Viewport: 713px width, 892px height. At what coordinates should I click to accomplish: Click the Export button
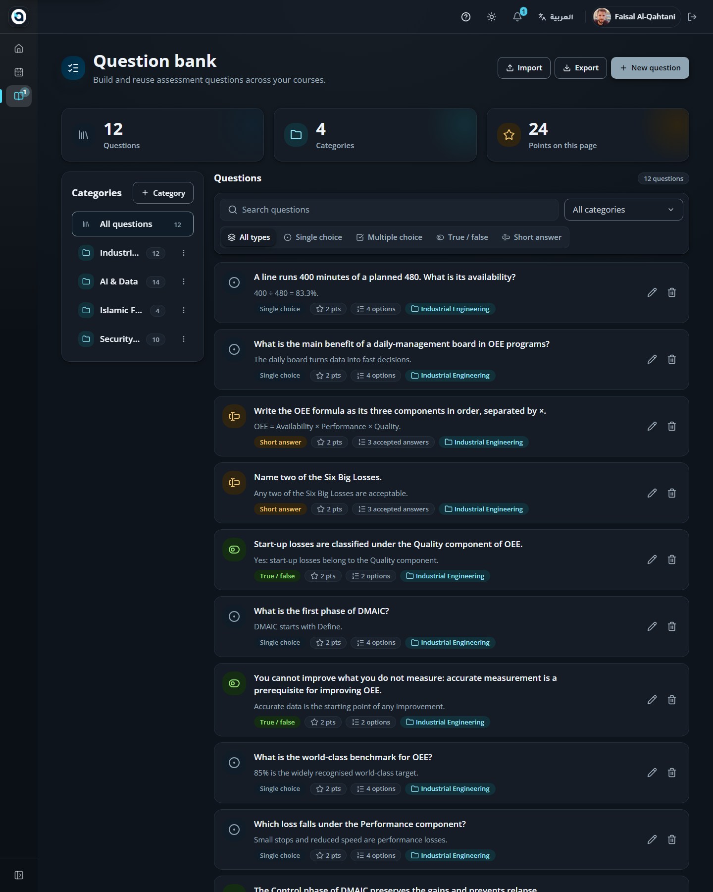pyautogui.click(x=581, y=68)
